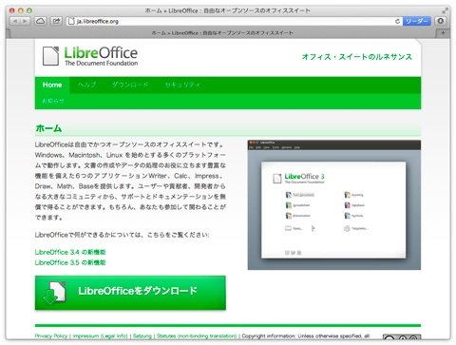Open the セキュリティ navigation item
The height and width of the screenshot is (345, 456).
click(x=182, y=85)
